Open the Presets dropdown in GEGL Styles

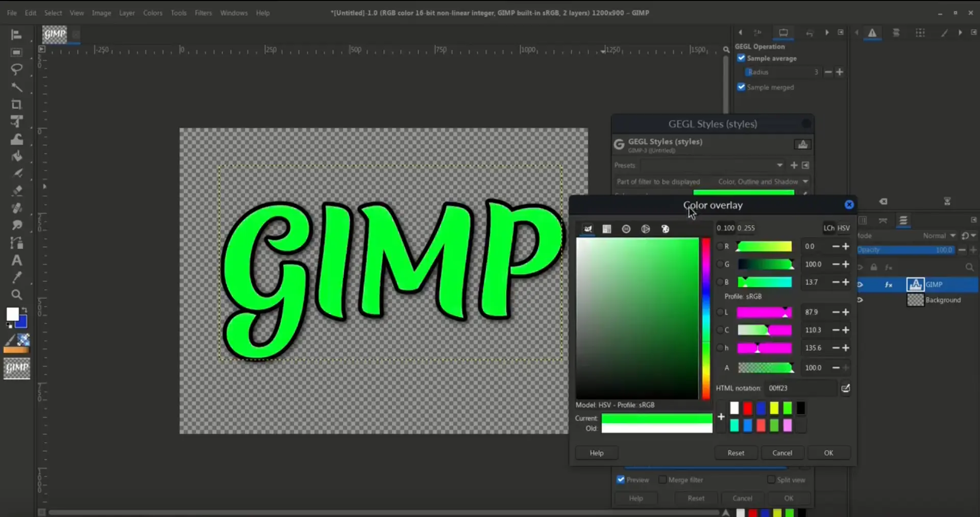[x=713, y=165]
